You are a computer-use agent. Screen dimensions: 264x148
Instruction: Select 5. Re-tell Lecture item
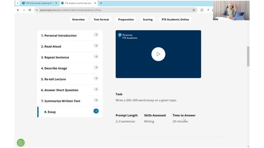(70, 79)
